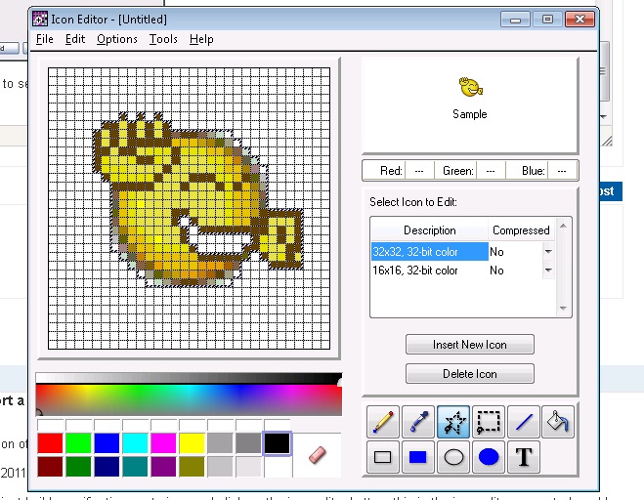Maximize the Icon Editor window
This screenshot has width=644, height=500.
coord(547,20)
